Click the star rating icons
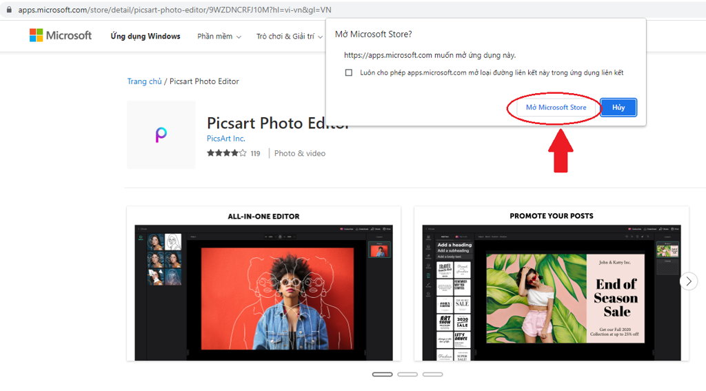 click(x=226, y=153)
